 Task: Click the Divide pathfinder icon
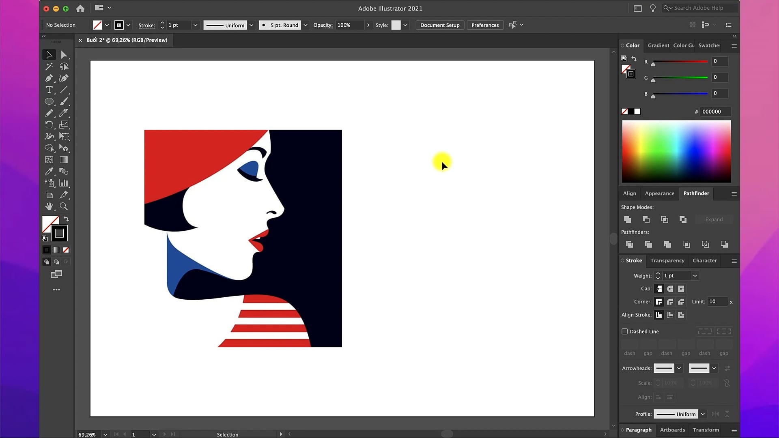point(629,244)
